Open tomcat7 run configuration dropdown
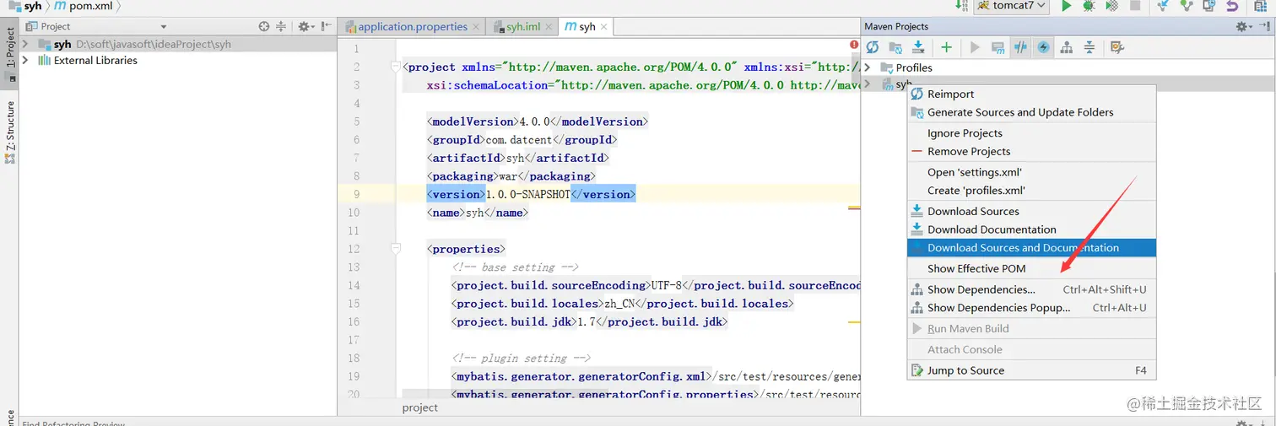 1011,6
